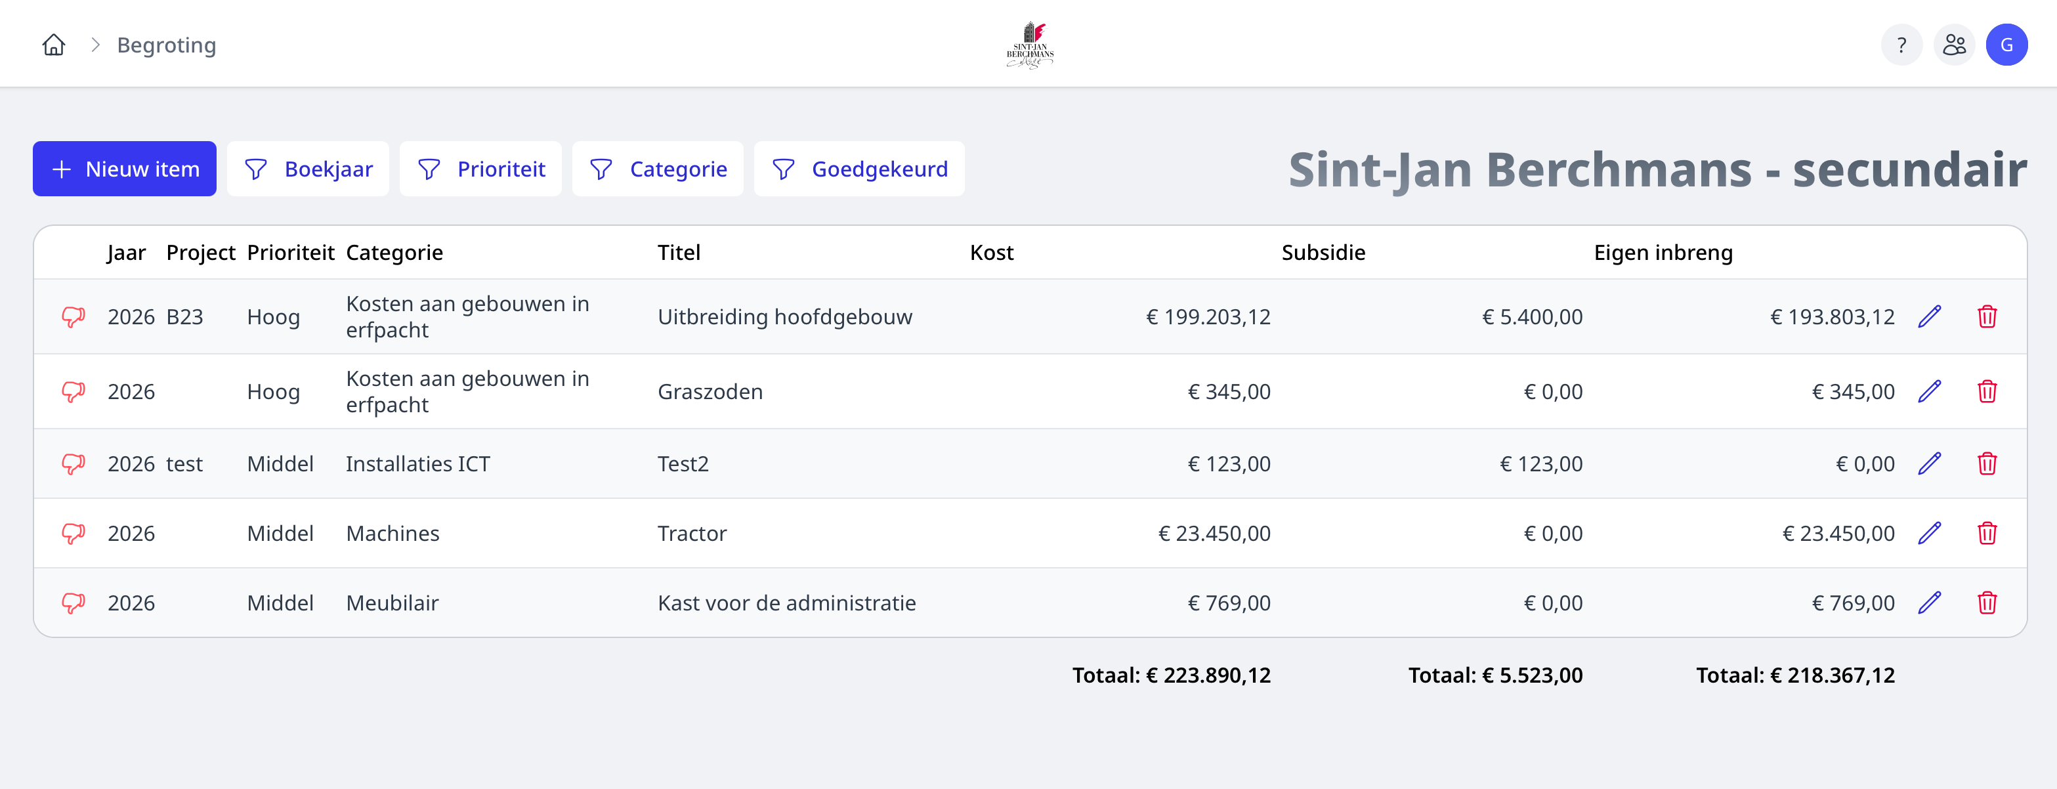Toggle approval thumb for Test2 row
Screen dimensions: 2057x789
click(74, 464)
